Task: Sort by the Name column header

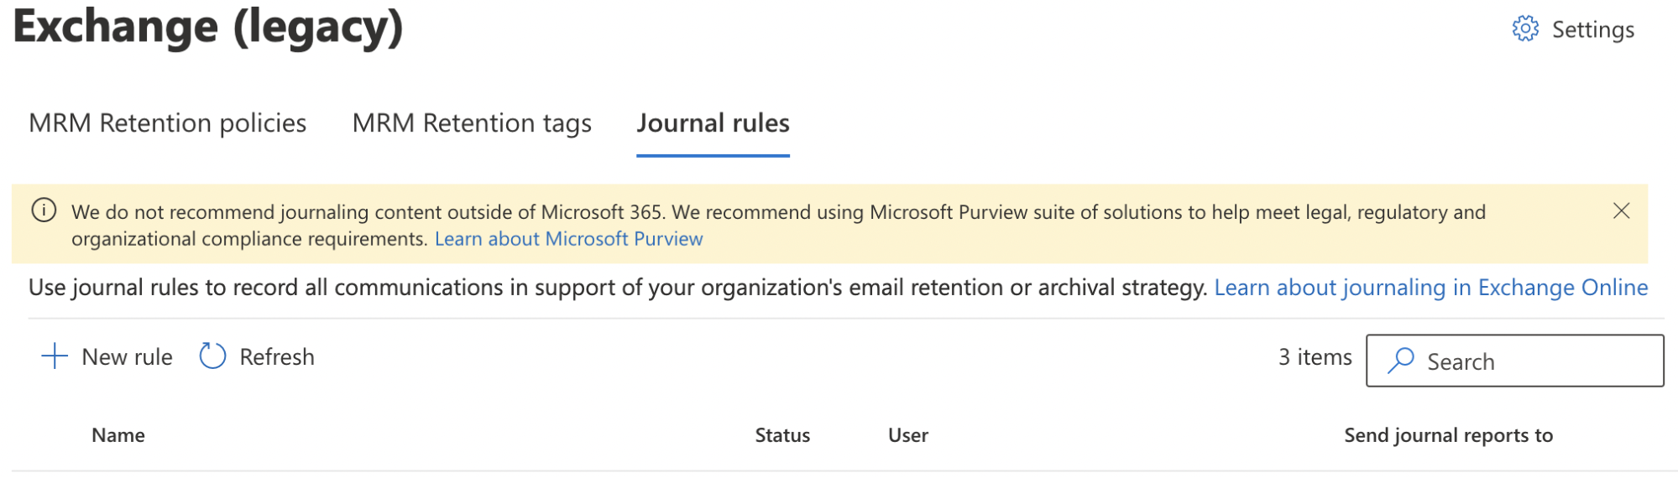Action: point(118,435)
